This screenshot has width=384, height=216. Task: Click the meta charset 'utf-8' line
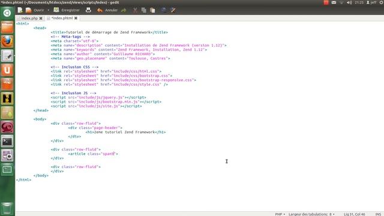pyautogui.click(x=74, y=41)
